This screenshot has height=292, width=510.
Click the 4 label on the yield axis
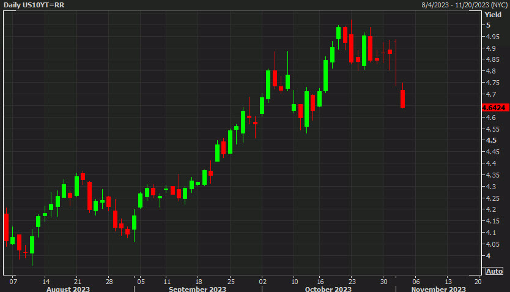(488, 256)
